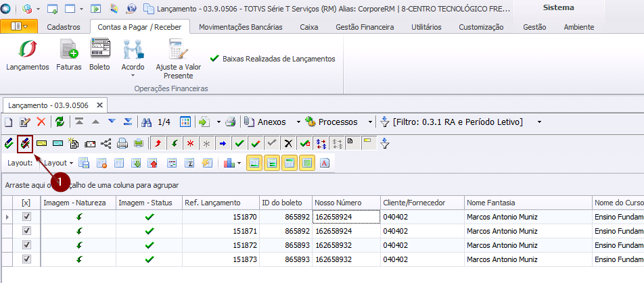Screen dimensions: 644x283
Task: Click the last record navigation arrow
Action: coord(128,122)
